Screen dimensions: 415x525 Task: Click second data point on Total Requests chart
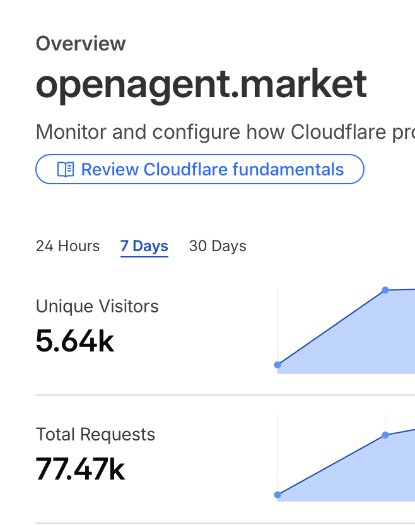tap(385, 435)
